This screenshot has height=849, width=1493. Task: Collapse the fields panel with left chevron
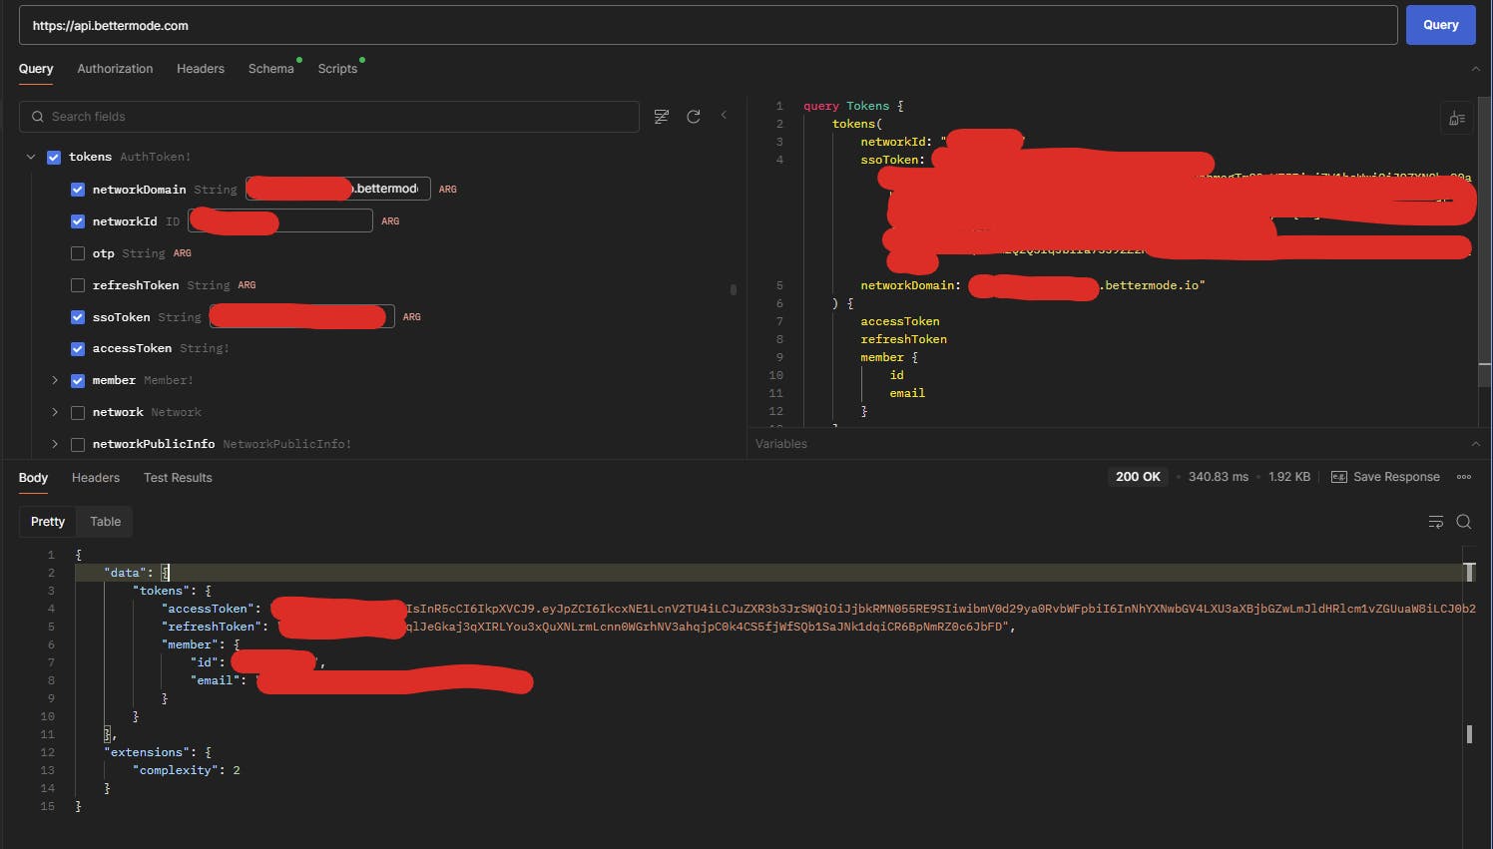pos(724,116)
